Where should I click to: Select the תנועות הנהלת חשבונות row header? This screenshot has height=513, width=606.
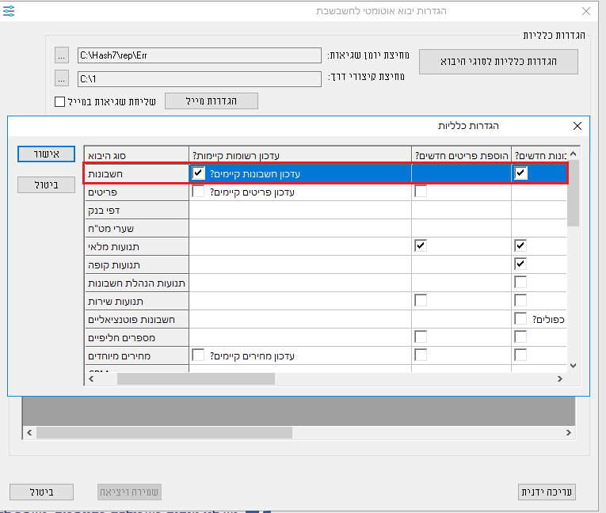136,283
